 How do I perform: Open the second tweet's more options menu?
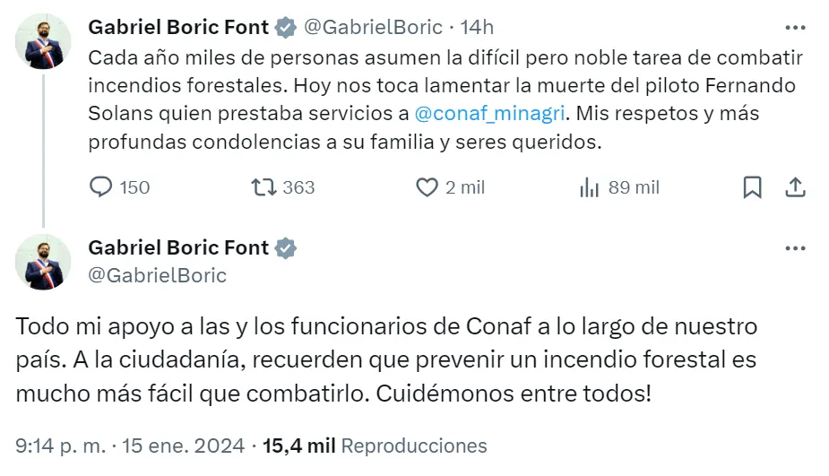coord(795,248)
